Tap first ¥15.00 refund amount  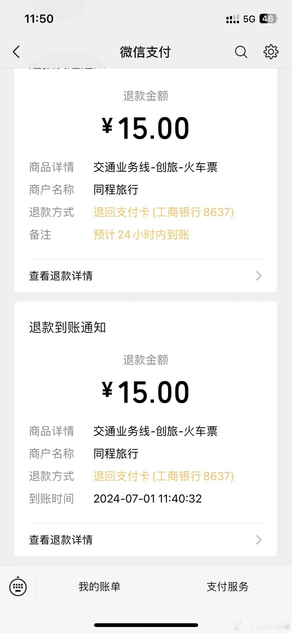coord(146,128)
